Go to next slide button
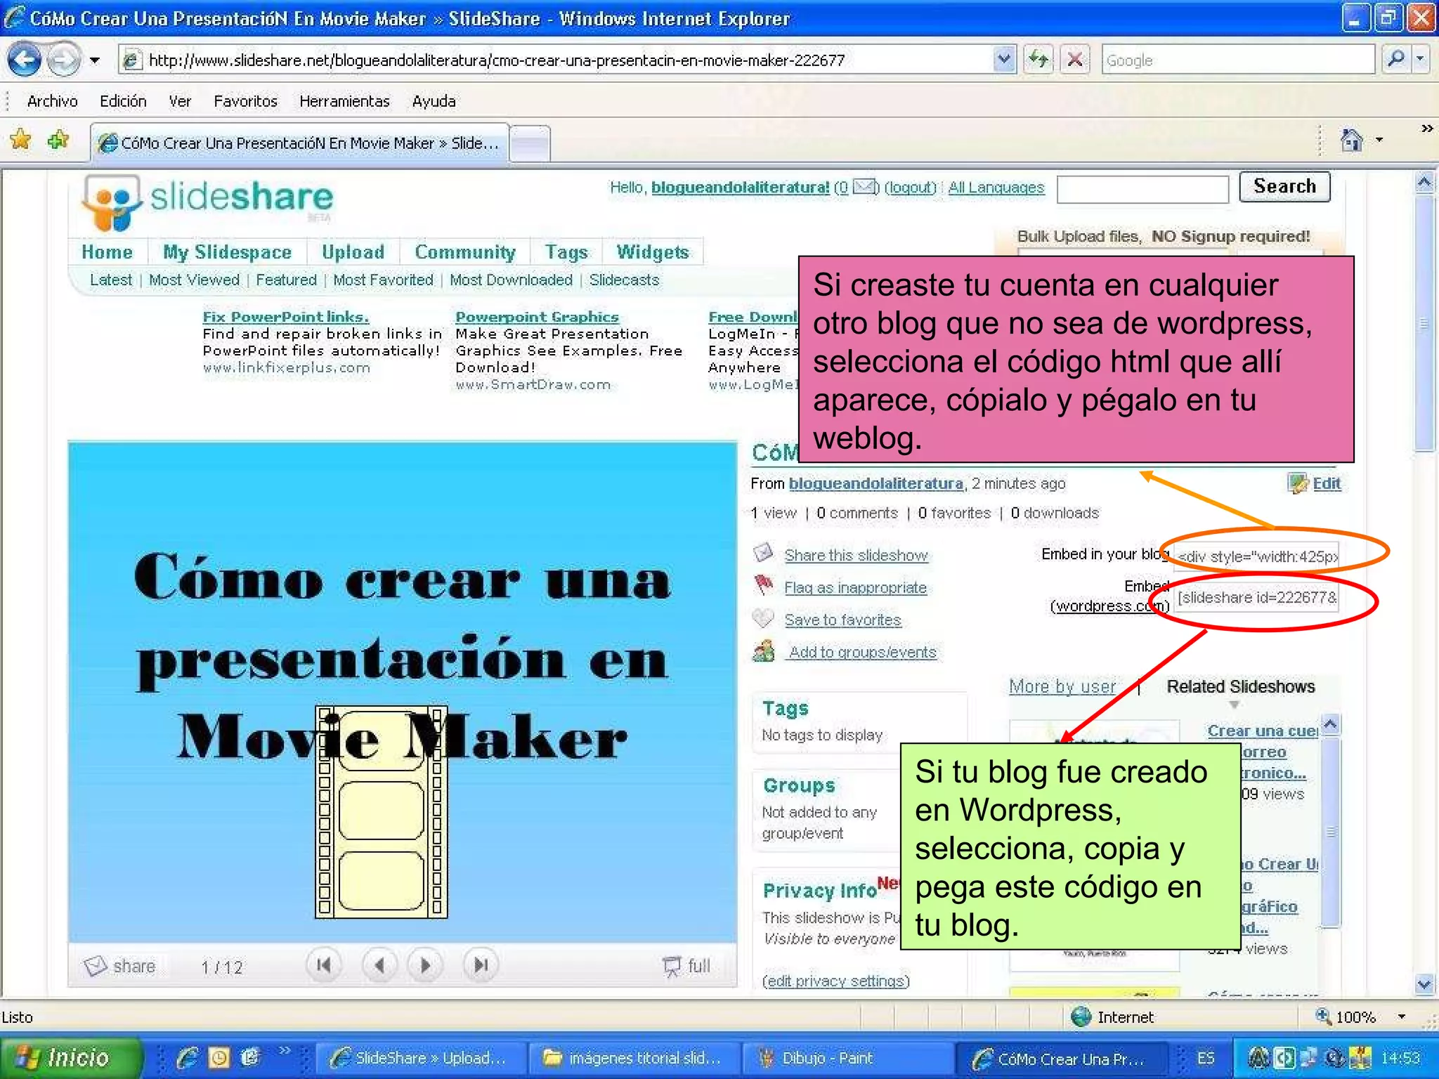This screenshot has height=1079, width=1439. coord(425,965)
